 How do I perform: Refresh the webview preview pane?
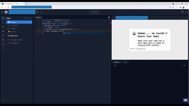113,18
